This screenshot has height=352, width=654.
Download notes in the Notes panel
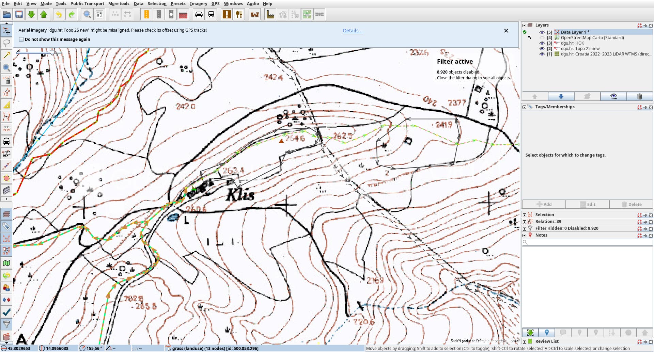pos(530,333)
